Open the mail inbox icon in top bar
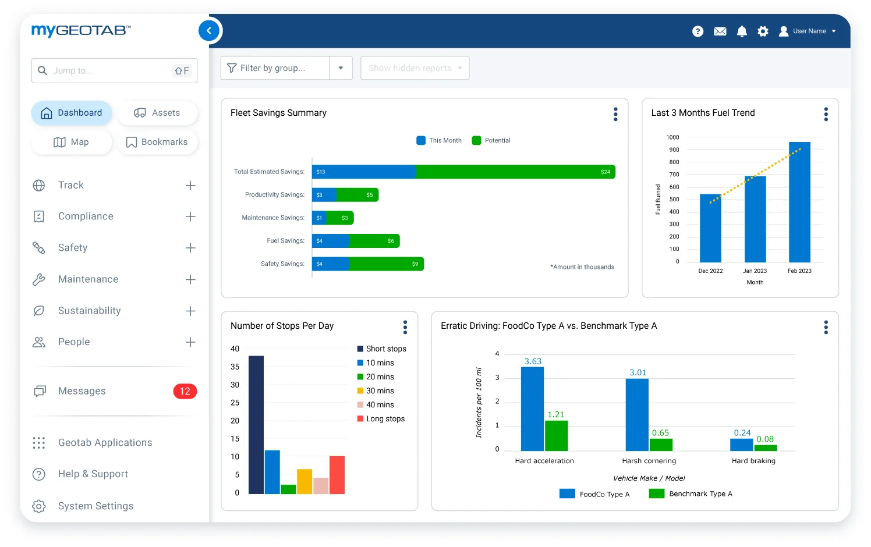This screenshot has width=871, height=547. [x=720, y=31]
